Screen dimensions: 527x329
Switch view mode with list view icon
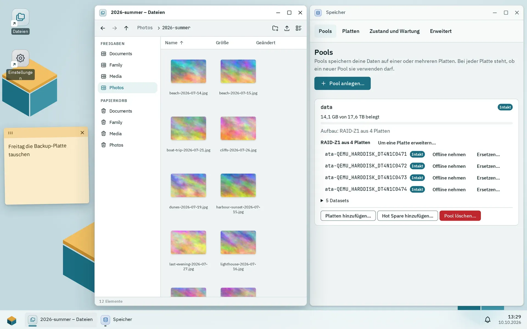299,28
